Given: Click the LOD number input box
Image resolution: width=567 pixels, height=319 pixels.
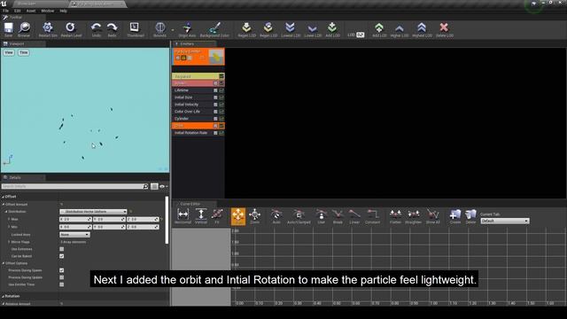Looking at the screenshot, I should pos(361,35).
